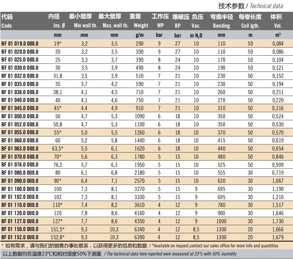293x259 pixels.
Task: Click volume value '0,909'
Action: [278, 165]
